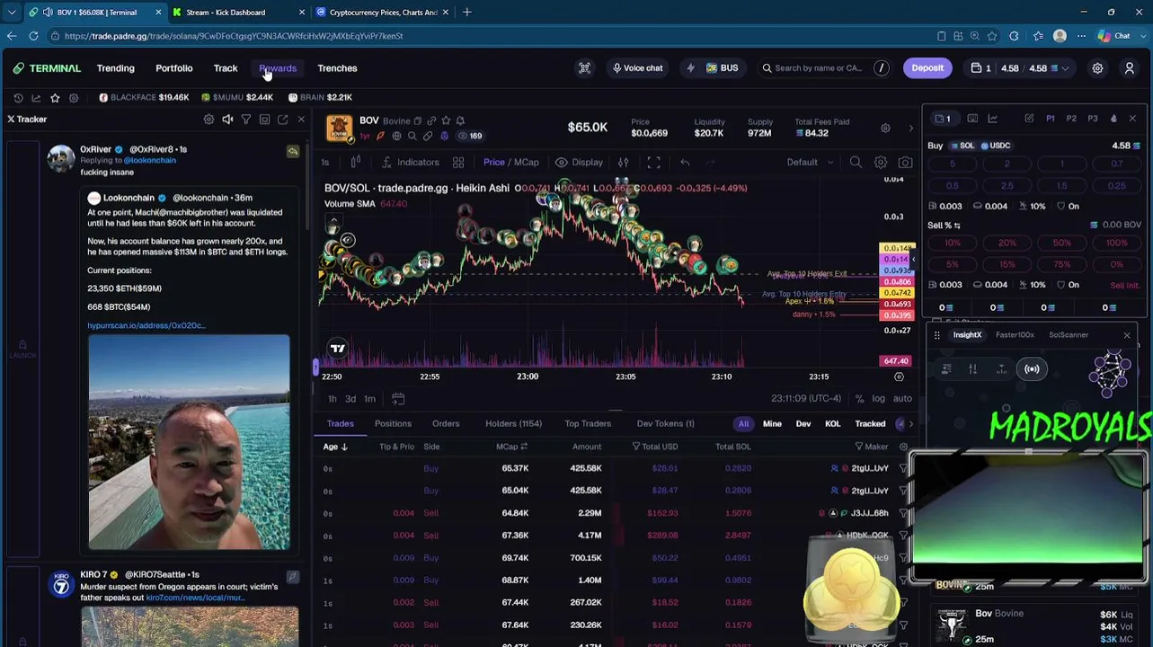Open the chart type candles selector
Image resolution: width=1153 pixels, height=647 pixels.
click(355, 163)
